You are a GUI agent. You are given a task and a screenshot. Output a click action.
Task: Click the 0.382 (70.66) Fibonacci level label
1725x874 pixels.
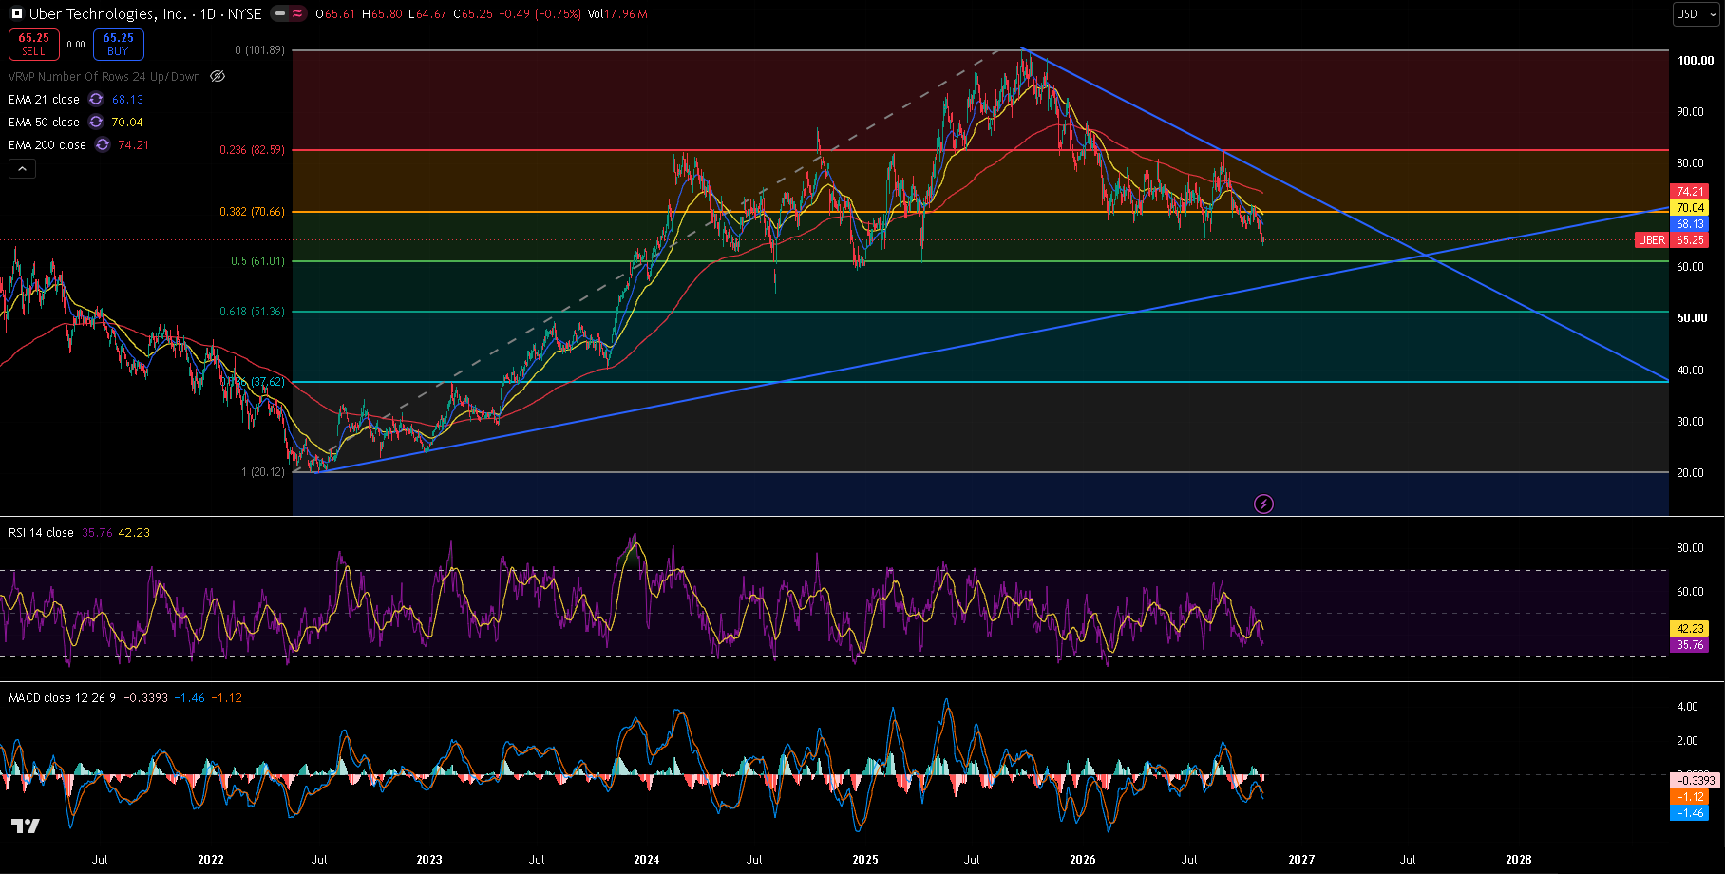[252, 212]
